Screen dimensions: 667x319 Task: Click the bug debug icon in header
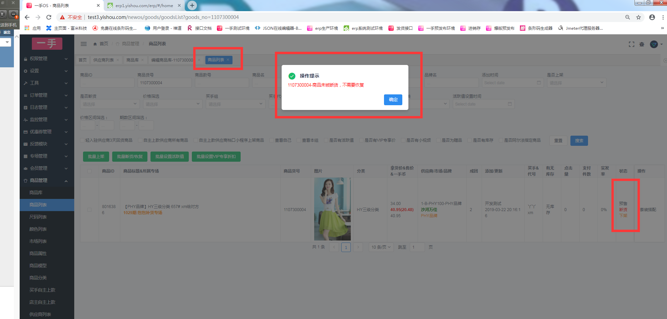pos(642,44)
